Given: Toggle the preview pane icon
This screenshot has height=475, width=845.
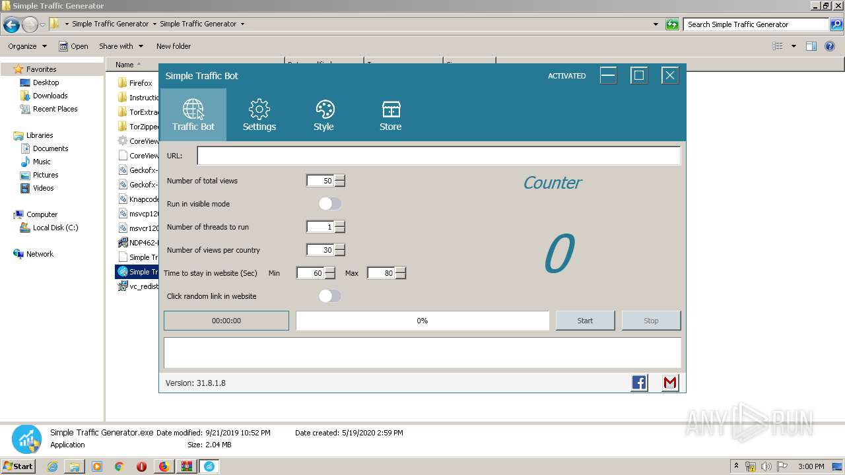Looking at the screenshot, I should point(811,46).
